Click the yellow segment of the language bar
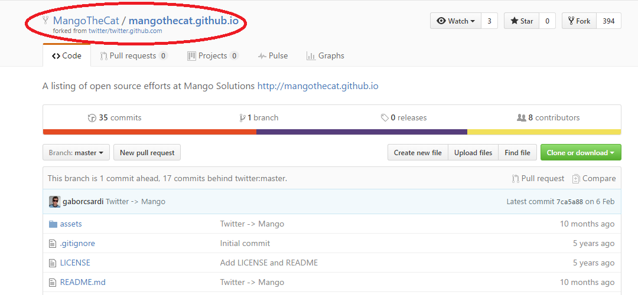Image resolution: width=638 pixels, height=295 pixels. click(544, 132)
